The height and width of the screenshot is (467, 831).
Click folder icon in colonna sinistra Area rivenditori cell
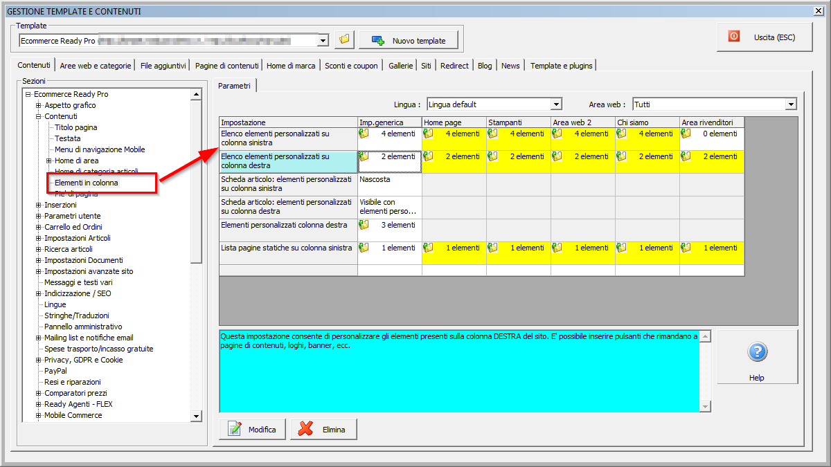coord(686,134)
